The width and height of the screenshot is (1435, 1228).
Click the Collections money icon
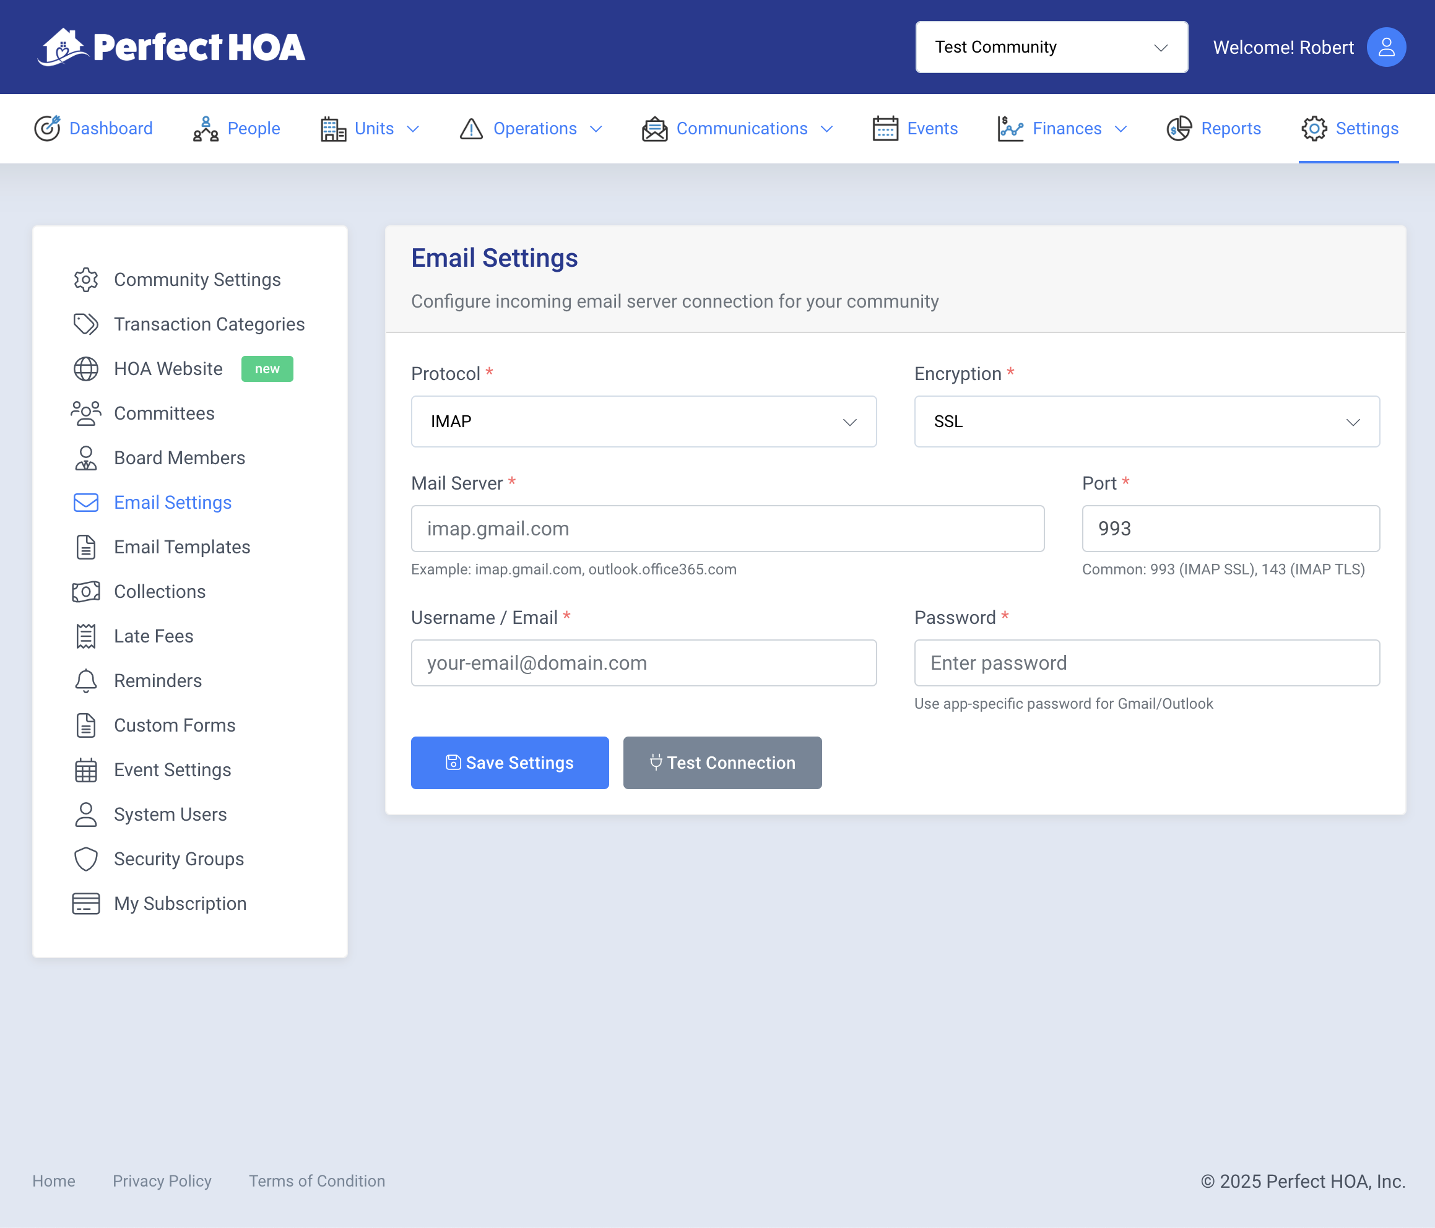pos(86,592)
